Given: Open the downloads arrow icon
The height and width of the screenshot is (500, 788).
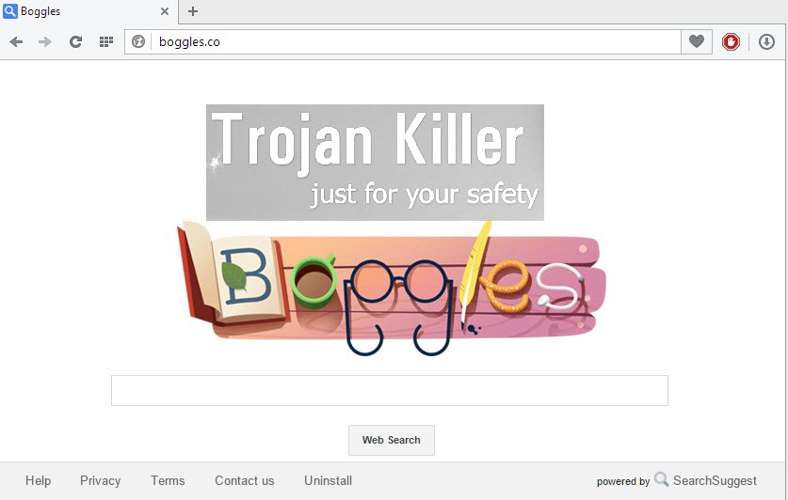Looking at the screenshot, I should point(766,41).
